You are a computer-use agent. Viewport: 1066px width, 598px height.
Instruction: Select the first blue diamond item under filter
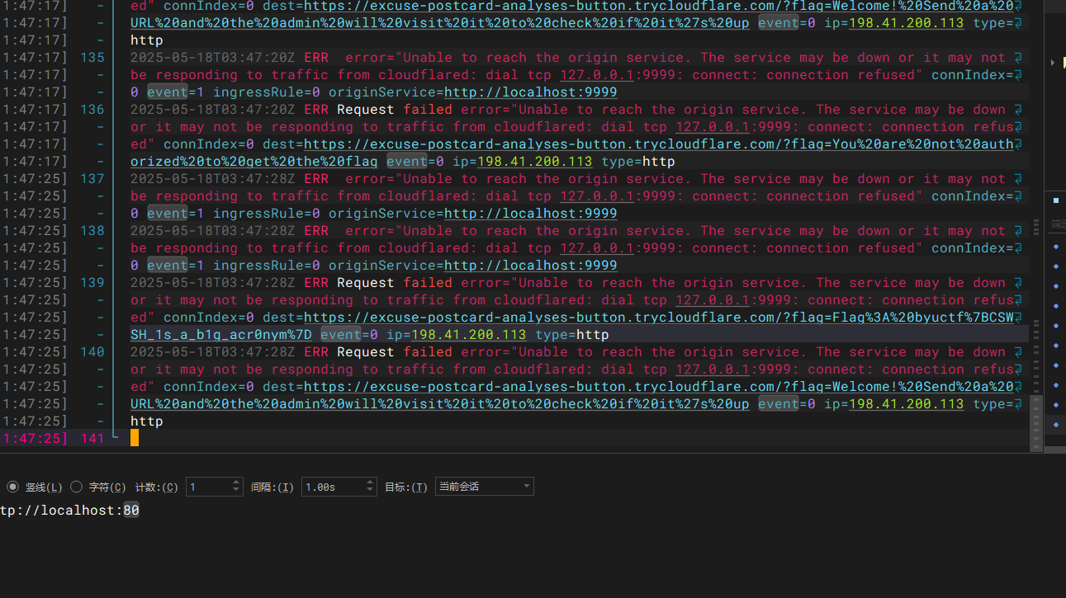point(1056,247)
